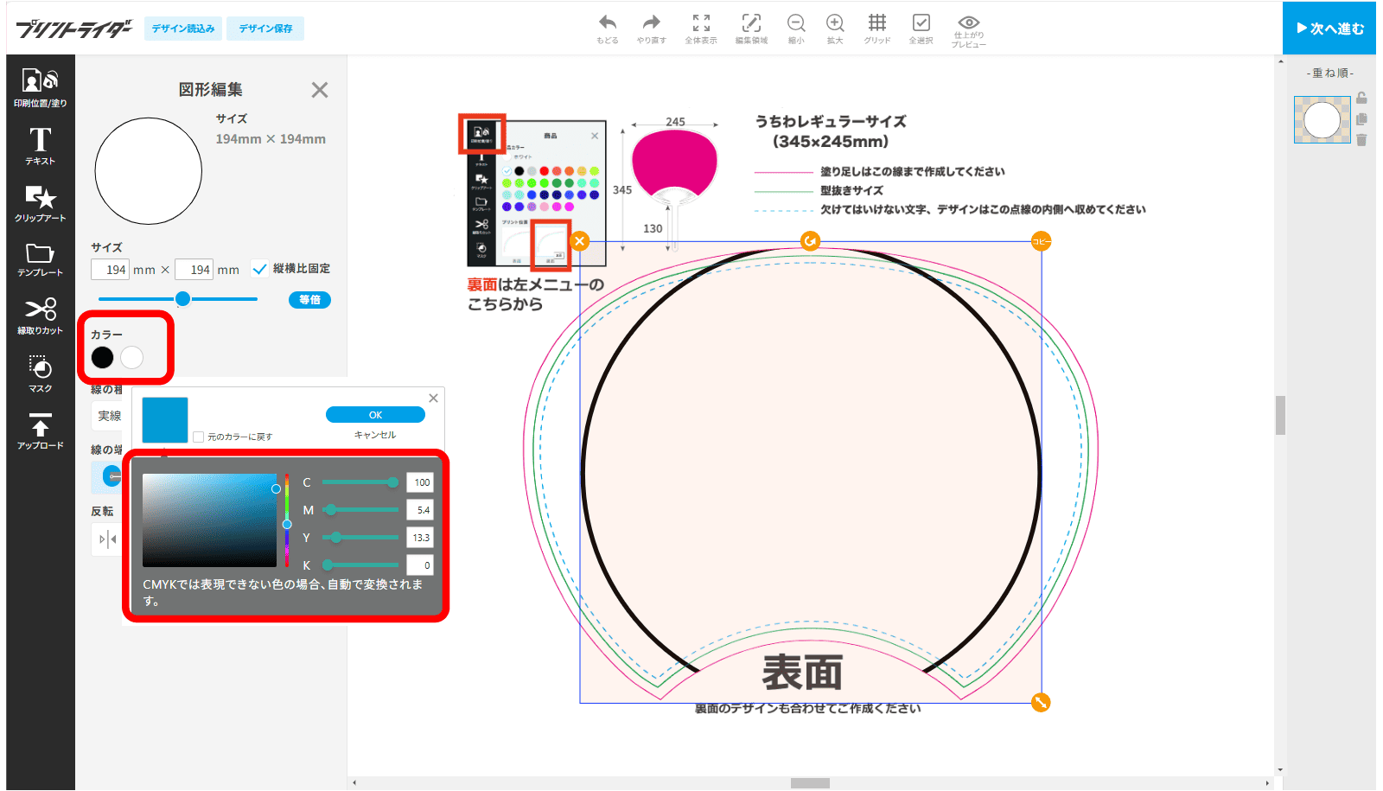1383x791 pixels.
Task: Select the circle layer thumbnail in 重ね順
Action: [1322, 119]
